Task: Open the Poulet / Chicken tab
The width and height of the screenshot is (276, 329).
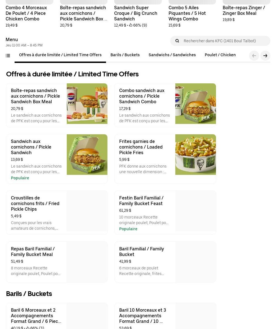Action: click(220, 55)
